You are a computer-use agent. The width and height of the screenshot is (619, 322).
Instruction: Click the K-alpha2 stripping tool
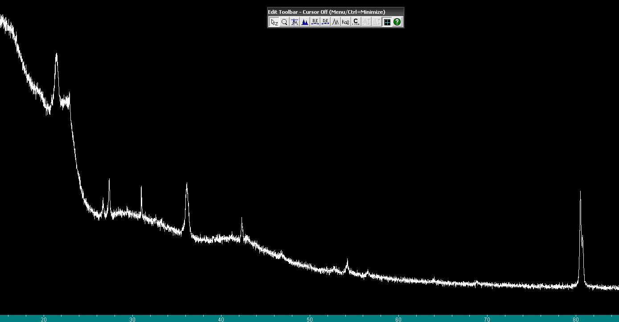click(346, 22)
